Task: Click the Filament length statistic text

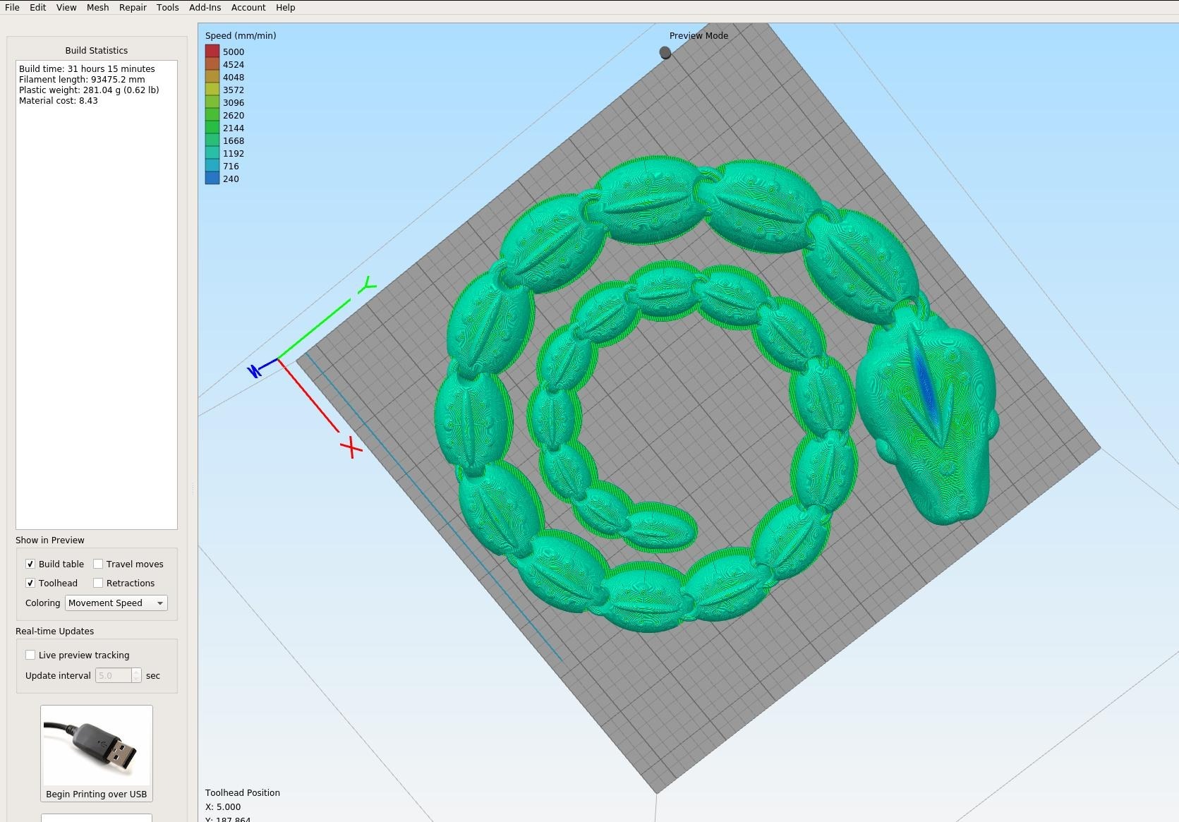Action: (82, 79)
